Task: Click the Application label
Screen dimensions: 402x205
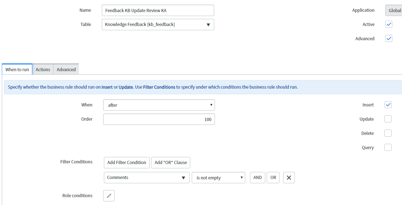Action: (x=363, y=10)
